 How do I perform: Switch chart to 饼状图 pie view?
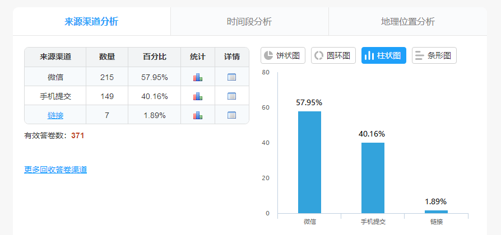coord(283,55)
